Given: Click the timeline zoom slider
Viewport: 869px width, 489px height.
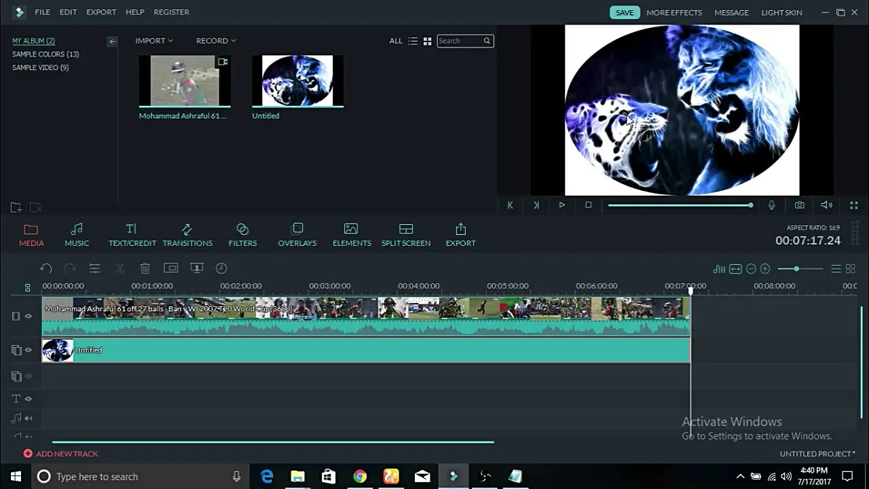Looking at the screenshot, I should [x=796, y=269].
